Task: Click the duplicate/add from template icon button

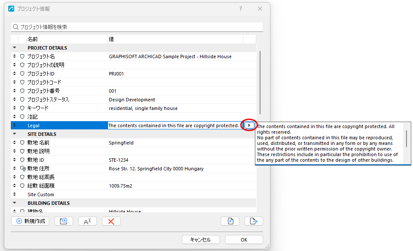Action: point(64,221)
